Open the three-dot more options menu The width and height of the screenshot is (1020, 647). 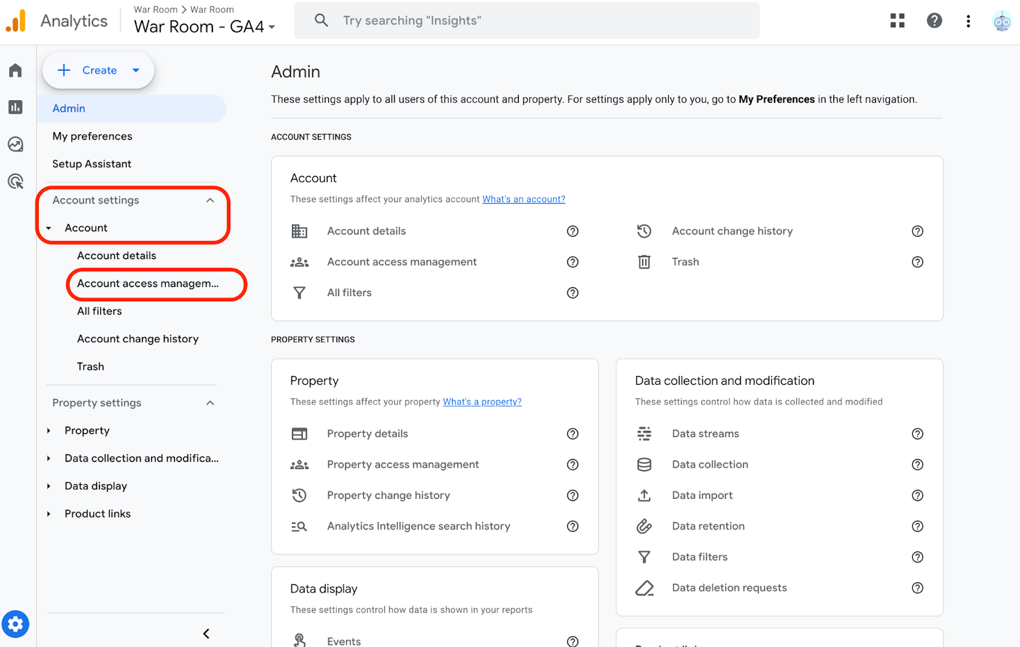click(968, 21)
